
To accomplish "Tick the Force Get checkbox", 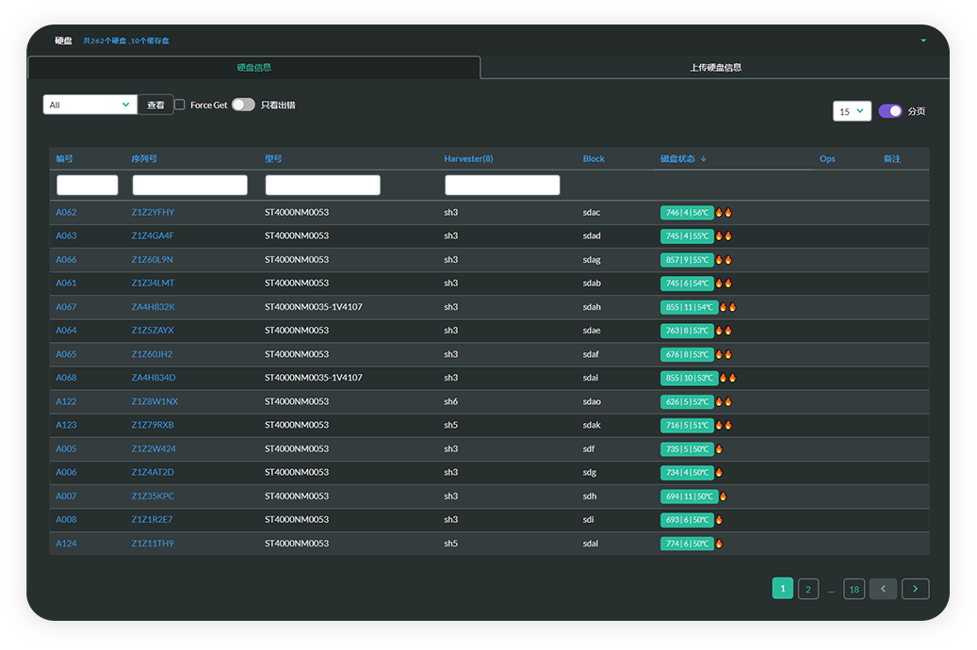I will point(179,105).
